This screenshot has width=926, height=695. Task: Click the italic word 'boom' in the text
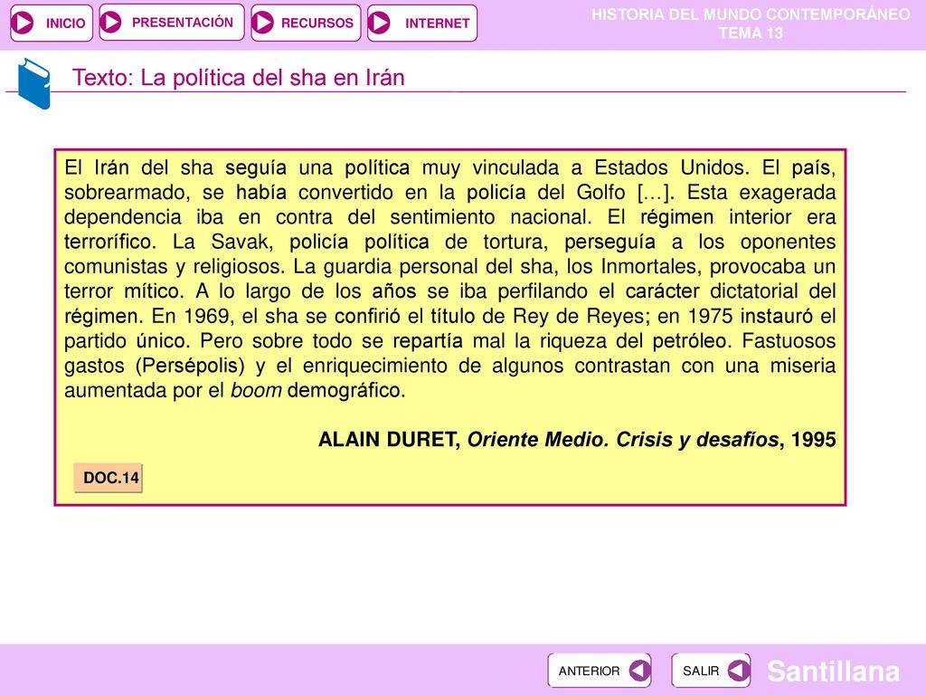tap(256, 391)
